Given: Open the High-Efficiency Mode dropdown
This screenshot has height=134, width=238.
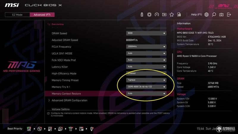Looking at the screenshot, I should pyautogui.click(x=146, y=73).
